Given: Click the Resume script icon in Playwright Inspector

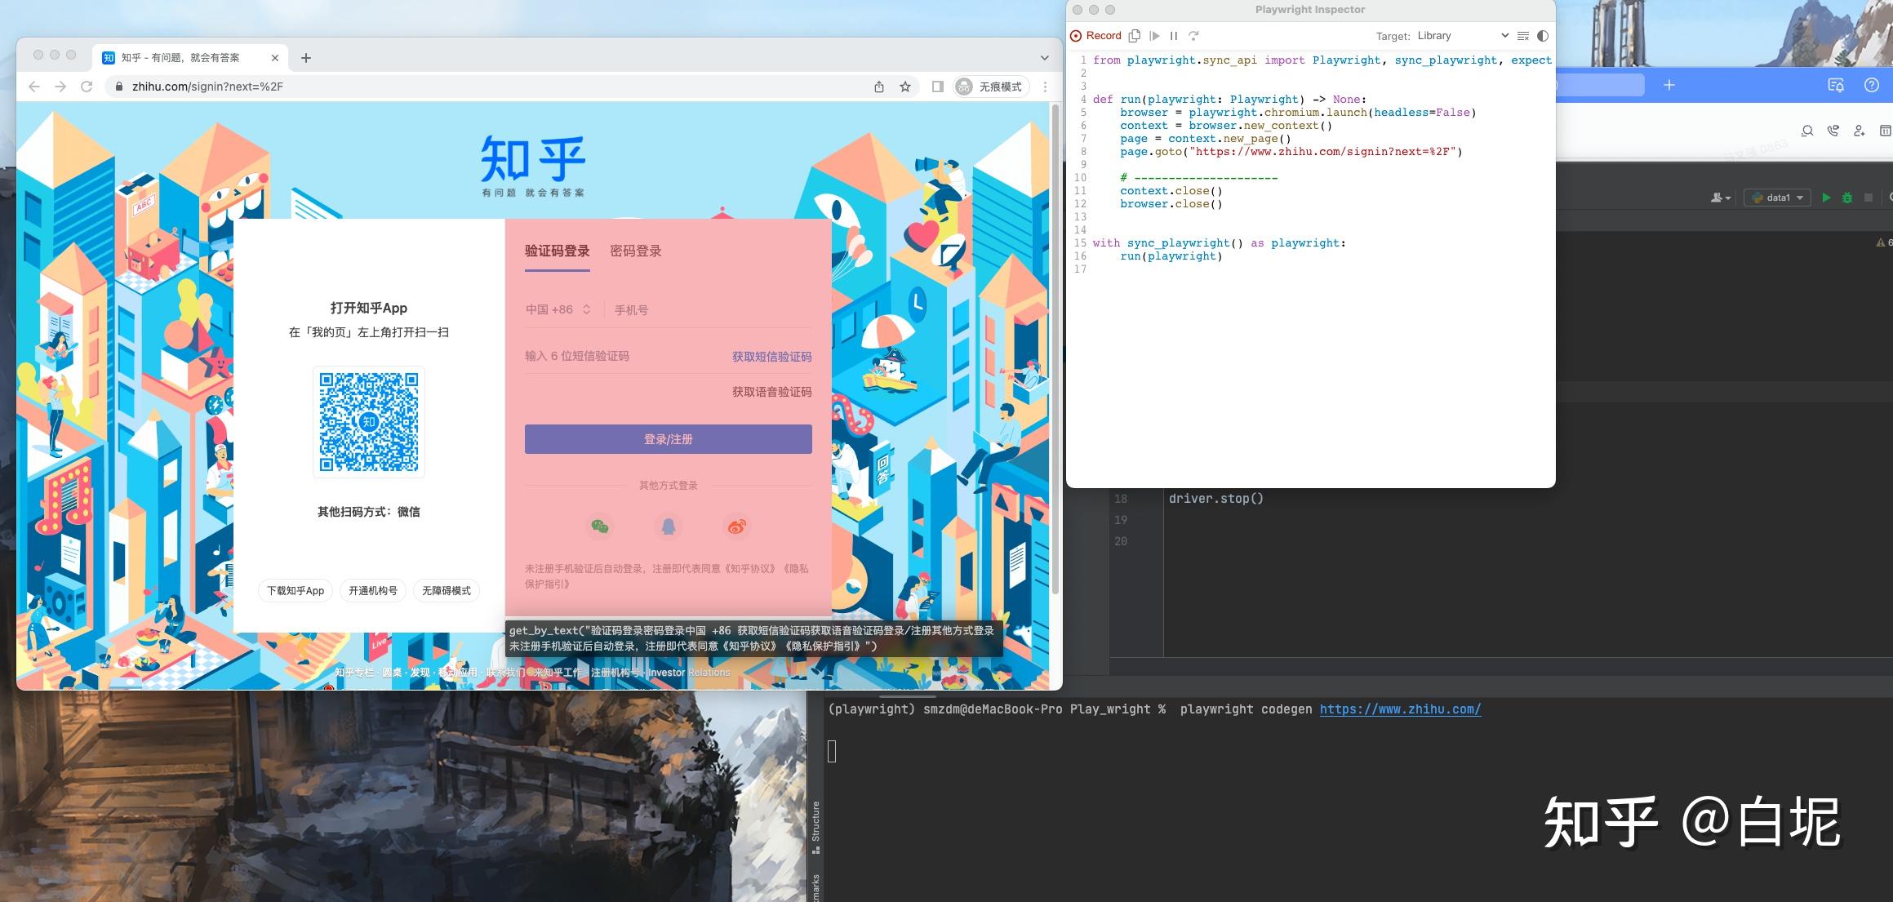Looking at the screenshot, I should (1154, 35).
